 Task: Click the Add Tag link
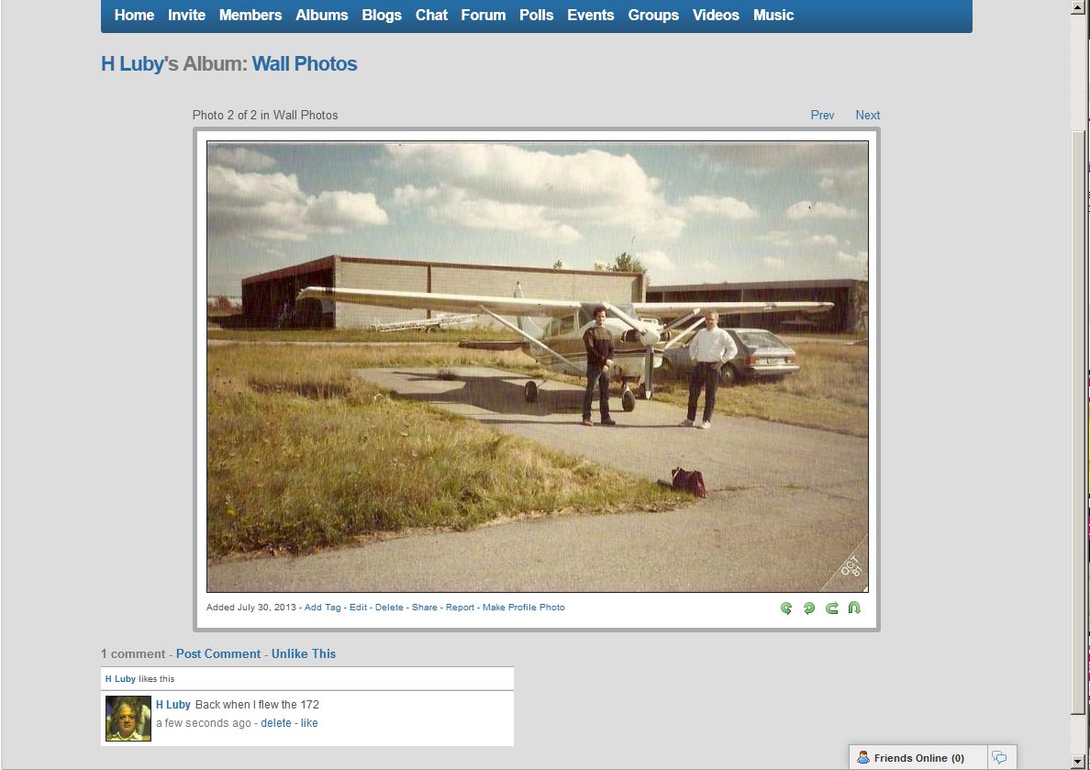click(323, 608)
